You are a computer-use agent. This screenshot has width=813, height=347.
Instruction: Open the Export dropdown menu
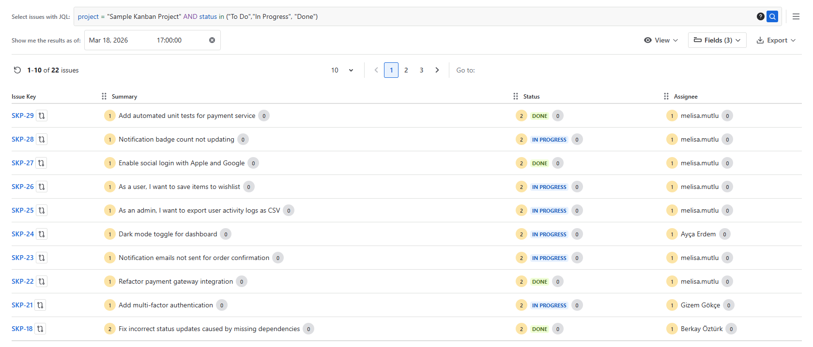[x=776, y=40]
